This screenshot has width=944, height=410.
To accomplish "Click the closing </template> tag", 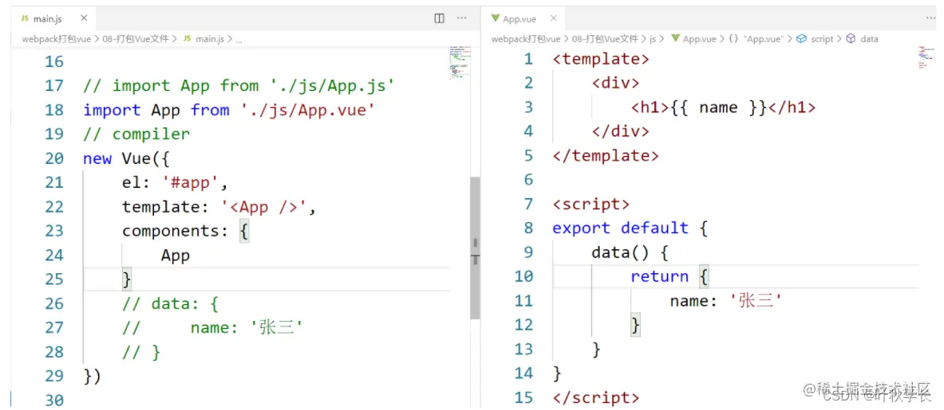I will coord(606,155).
